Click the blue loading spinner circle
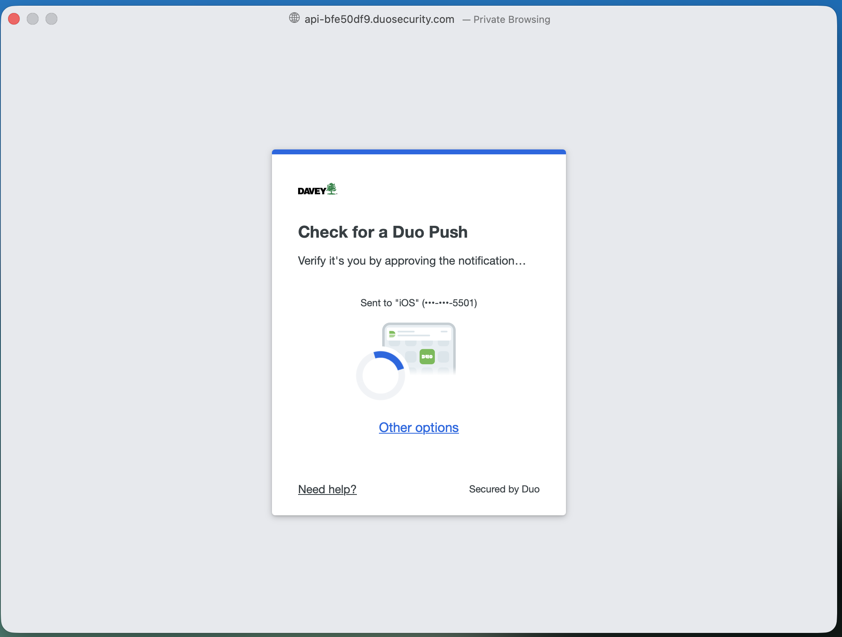 pos(381,376)
